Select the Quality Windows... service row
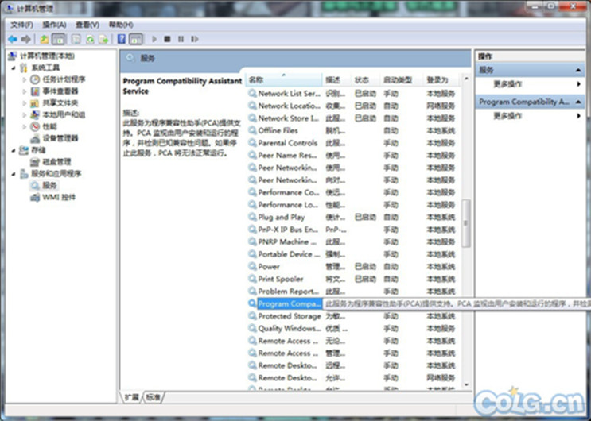The height and width of the screenshot is (421, 591). [352, 328]
